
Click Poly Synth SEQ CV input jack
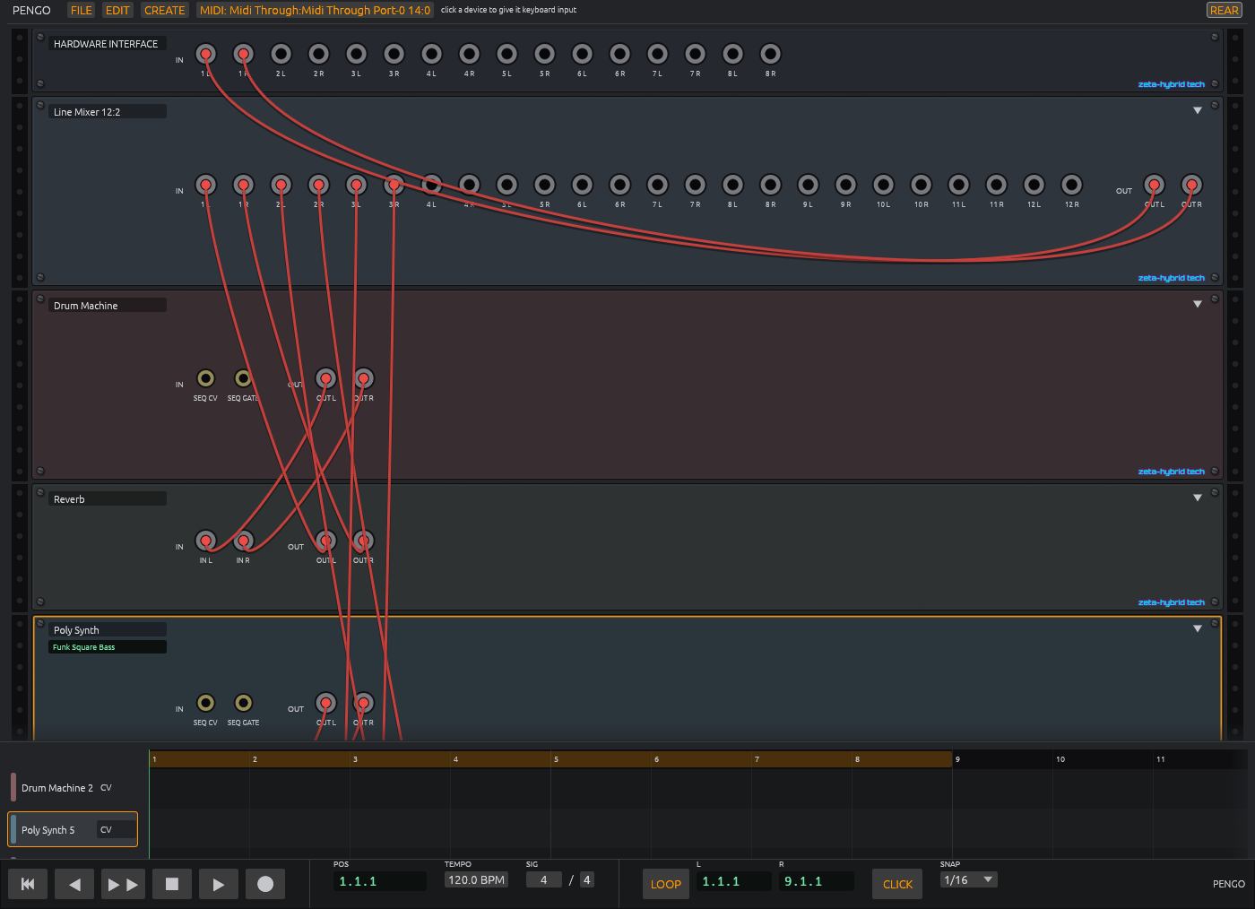[x=206, y=703]
